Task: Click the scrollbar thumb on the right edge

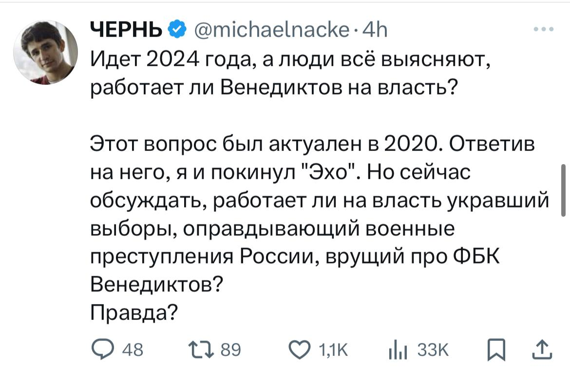Action: click(563, 190)
